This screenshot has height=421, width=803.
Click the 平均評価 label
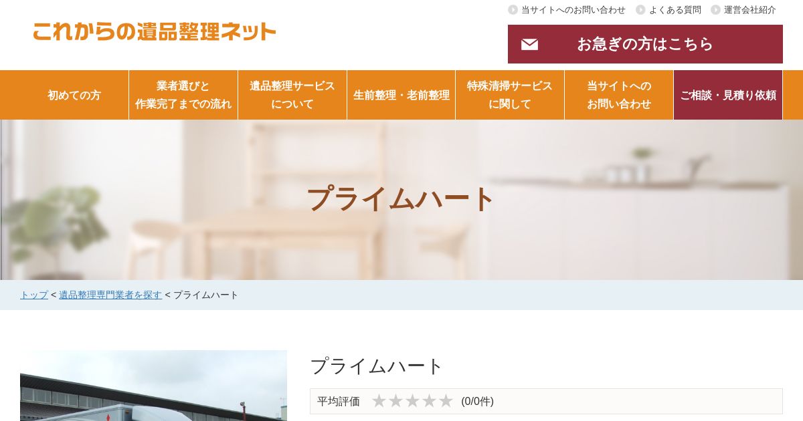[x=339, y=401]
